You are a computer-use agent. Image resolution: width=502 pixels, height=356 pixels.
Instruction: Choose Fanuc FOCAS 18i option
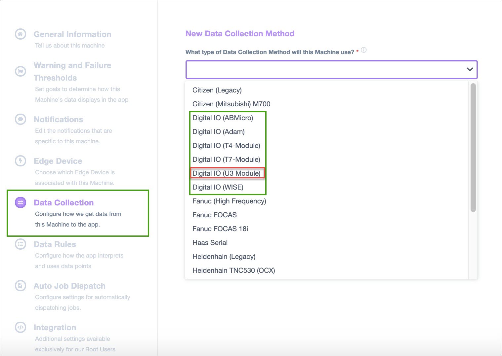point(220,229)
